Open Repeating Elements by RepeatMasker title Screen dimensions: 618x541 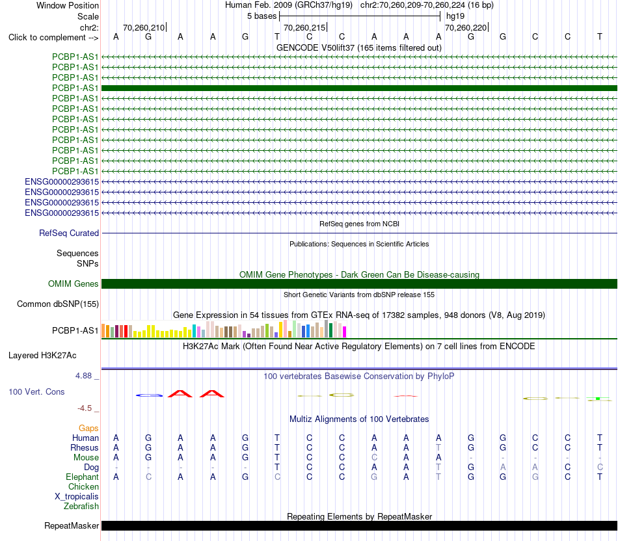click(x=359, y=516)
